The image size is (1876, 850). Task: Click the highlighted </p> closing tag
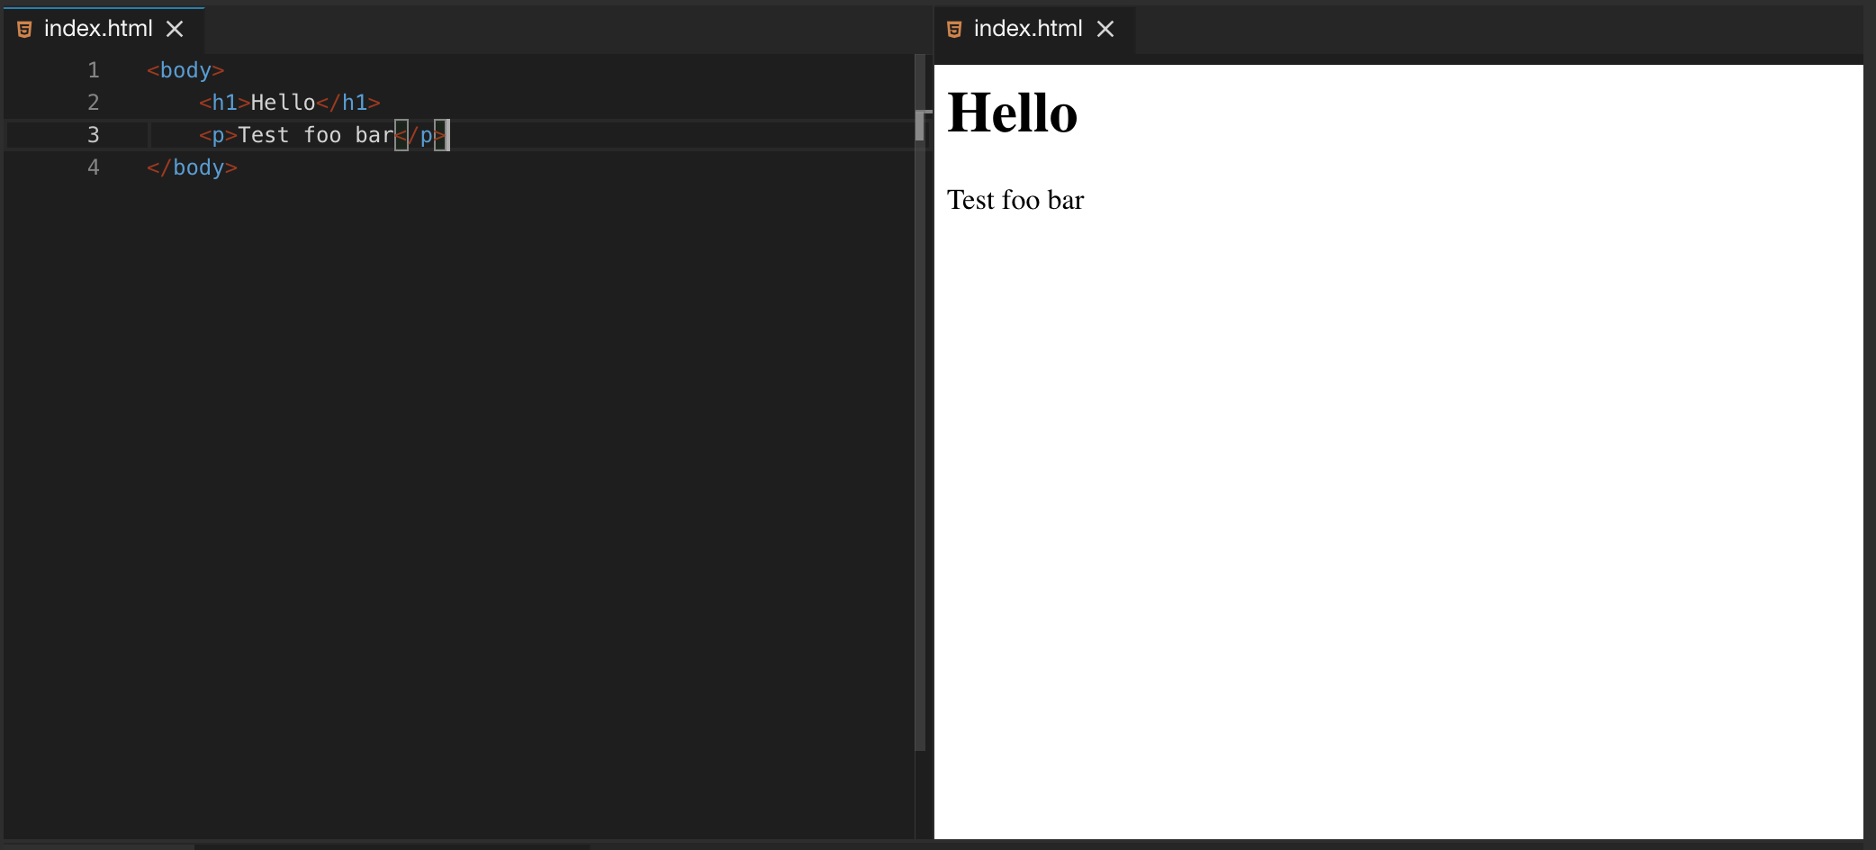tap(421, 135)
